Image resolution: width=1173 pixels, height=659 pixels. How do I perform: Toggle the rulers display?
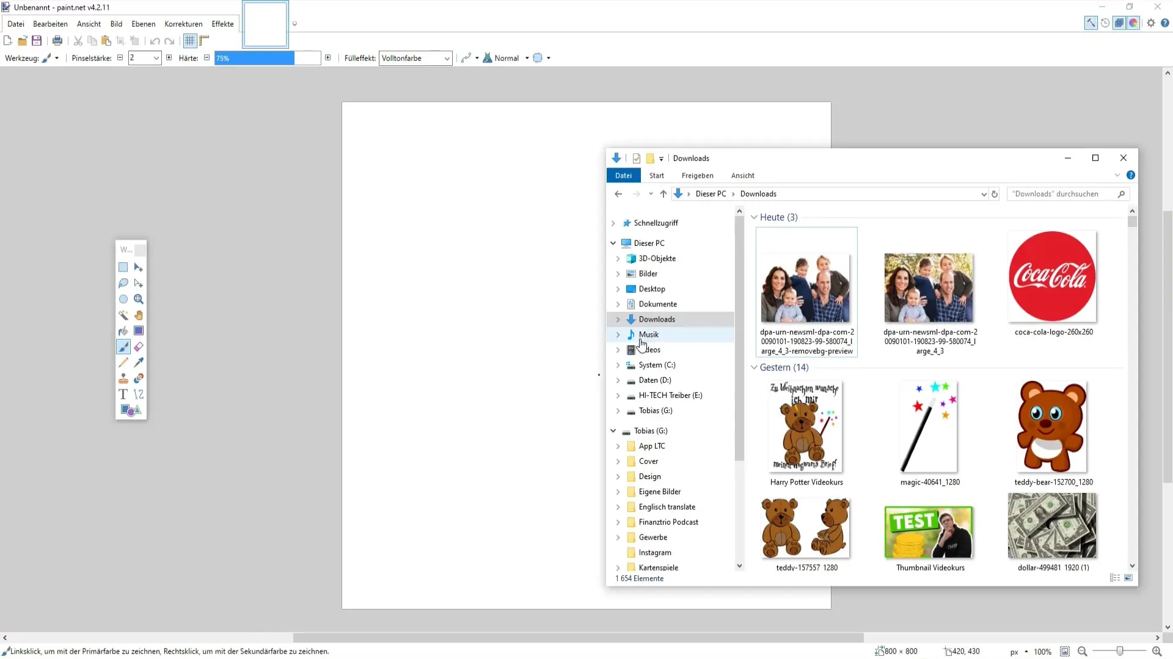click(x=204, y=41)
